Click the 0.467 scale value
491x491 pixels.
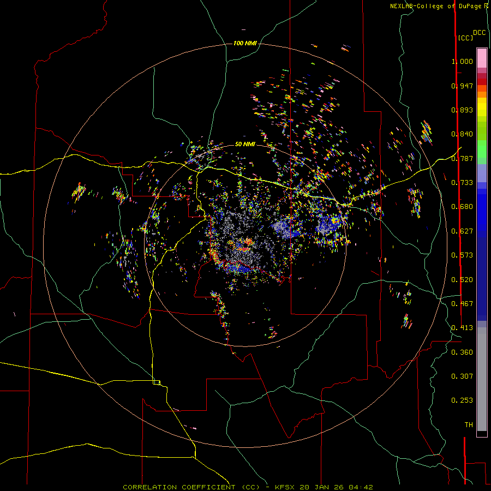(462, 304)
